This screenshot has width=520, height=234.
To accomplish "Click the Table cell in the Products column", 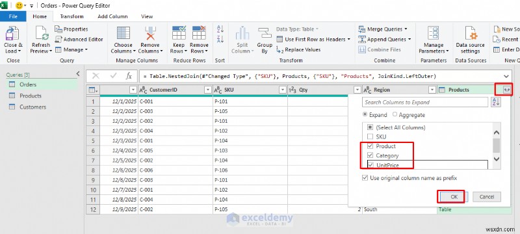I will [474, 209].
